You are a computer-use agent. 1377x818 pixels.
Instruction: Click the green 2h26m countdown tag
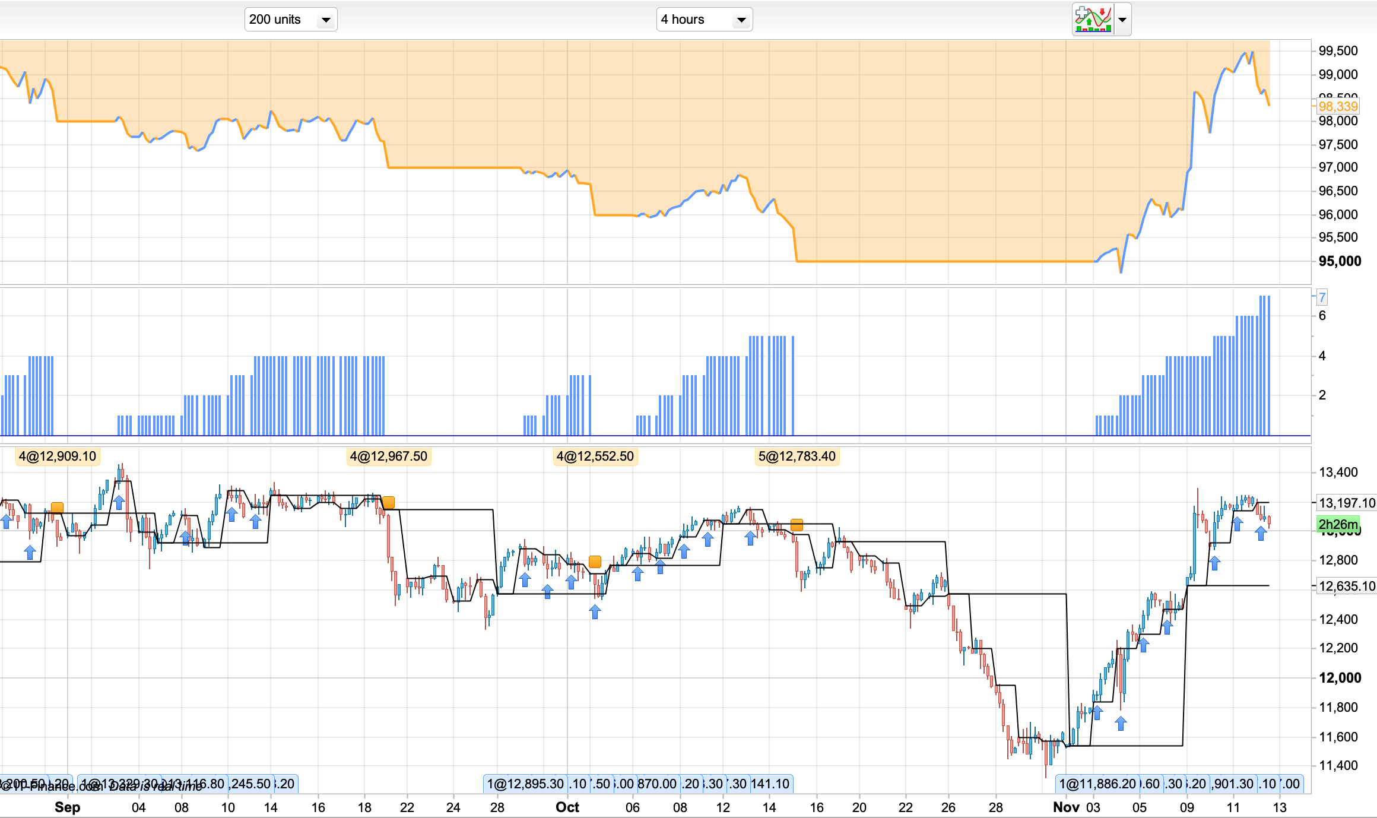[x=1338, y=525]
